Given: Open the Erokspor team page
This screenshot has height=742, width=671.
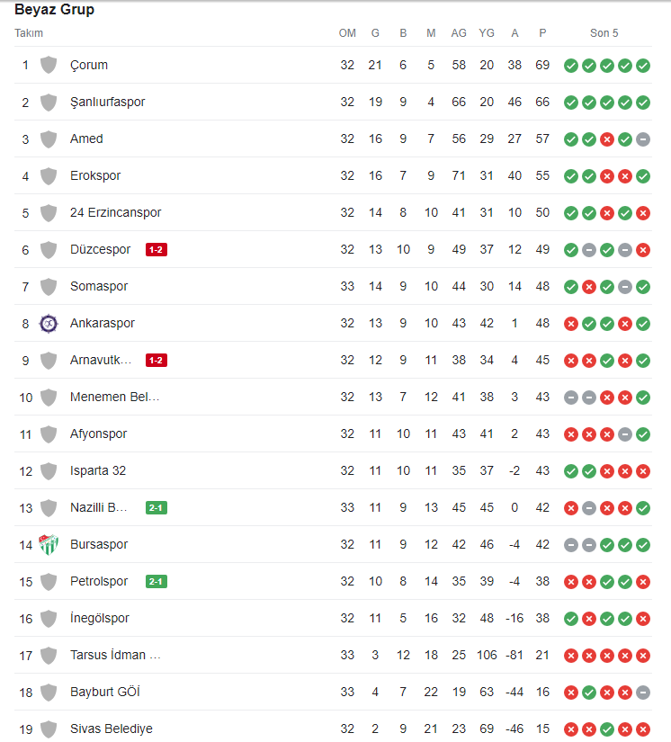Looking at the screenshot, I should 95,176.
